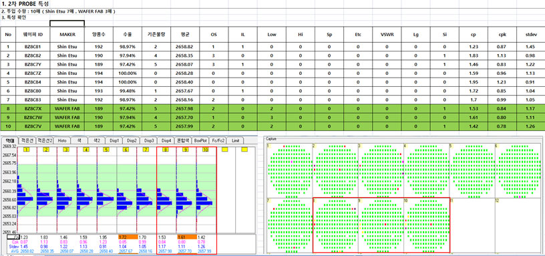Select the empty outlined cell above MAKER
Screen dimensions: 545x256
(67, 23)
